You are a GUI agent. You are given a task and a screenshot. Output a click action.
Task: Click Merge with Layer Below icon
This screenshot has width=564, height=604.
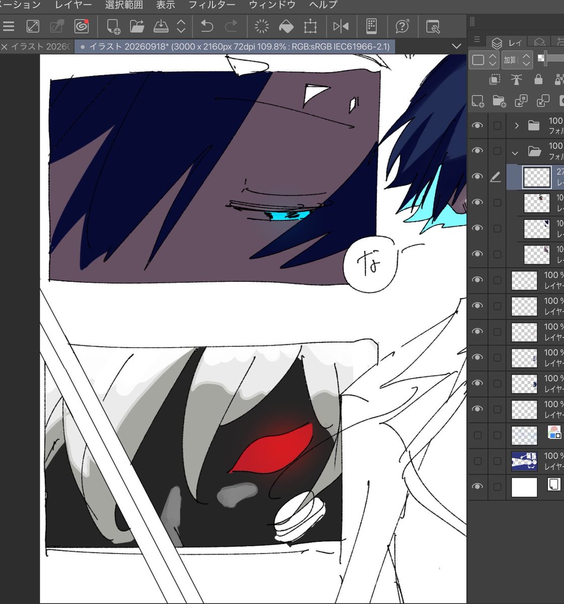[x=543, y=101]
